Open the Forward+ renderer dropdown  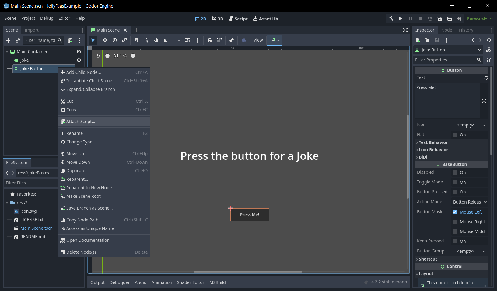tap(480, 19)
